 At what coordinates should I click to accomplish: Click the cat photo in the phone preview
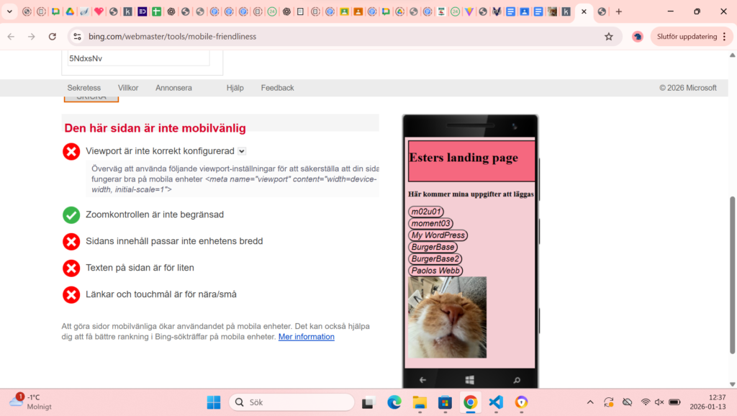[x=447, y=317]
